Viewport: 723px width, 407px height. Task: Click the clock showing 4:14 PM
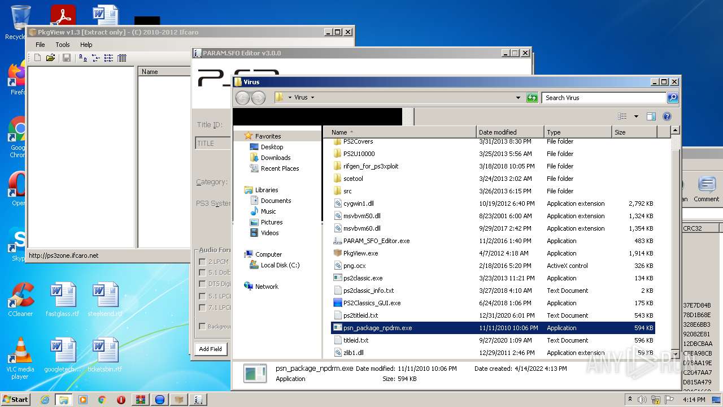(694, 400)
